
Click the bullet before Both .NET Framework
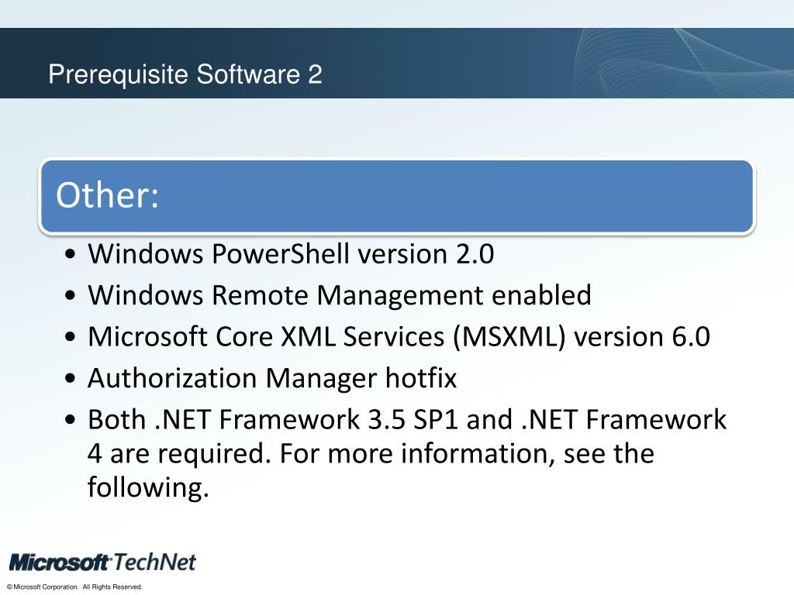(71, 421)
